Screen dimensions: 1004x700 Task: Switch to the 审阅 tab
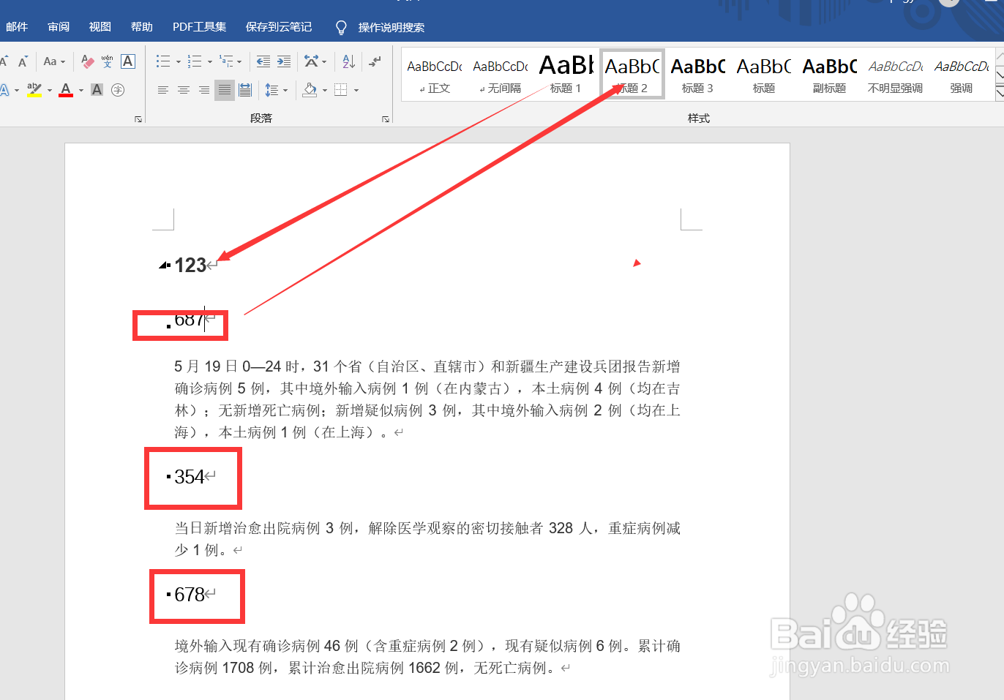(x=59, y=27)
